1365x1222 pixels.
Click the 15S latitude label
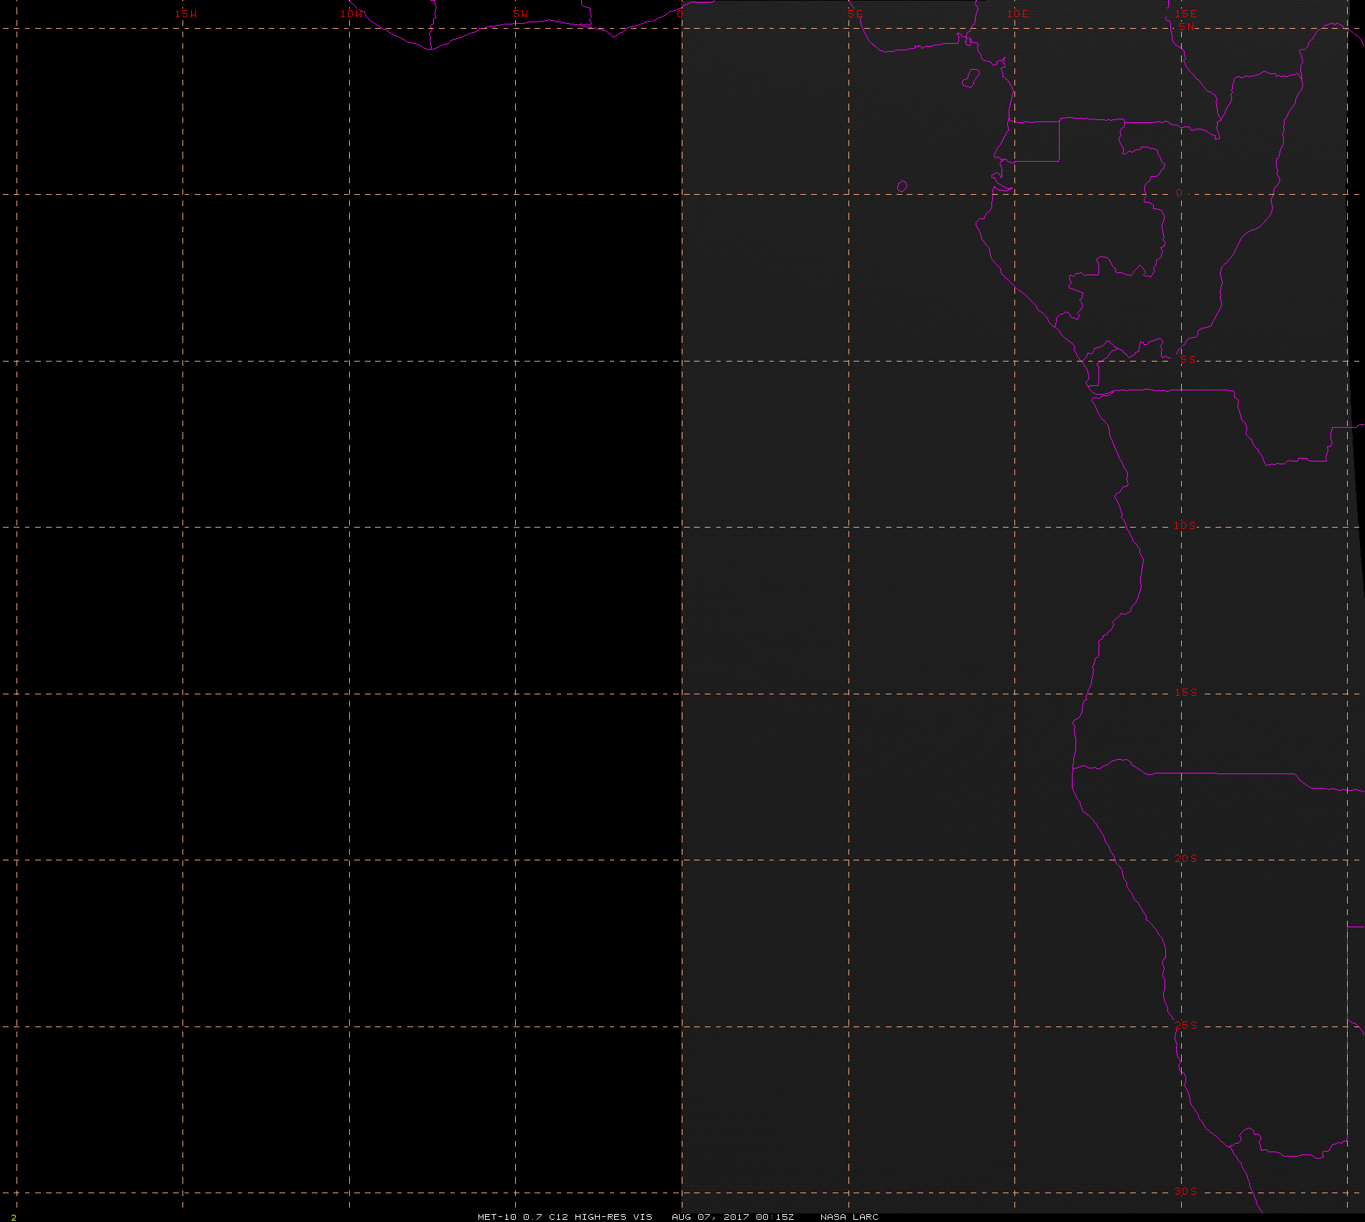coord(1186,692)
